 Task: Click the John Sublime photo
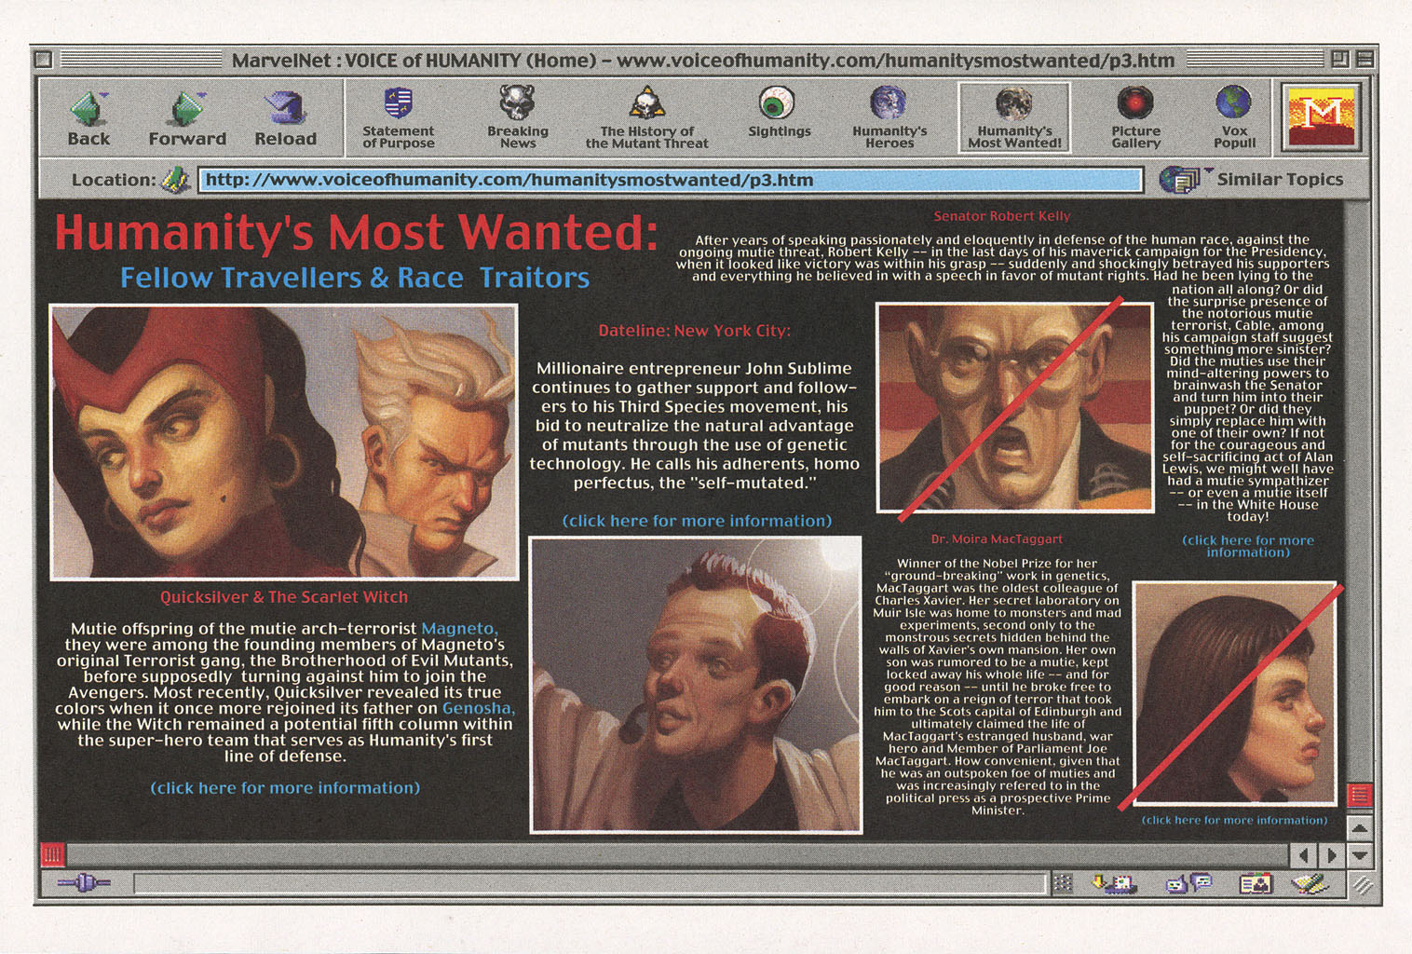point(696,685)
